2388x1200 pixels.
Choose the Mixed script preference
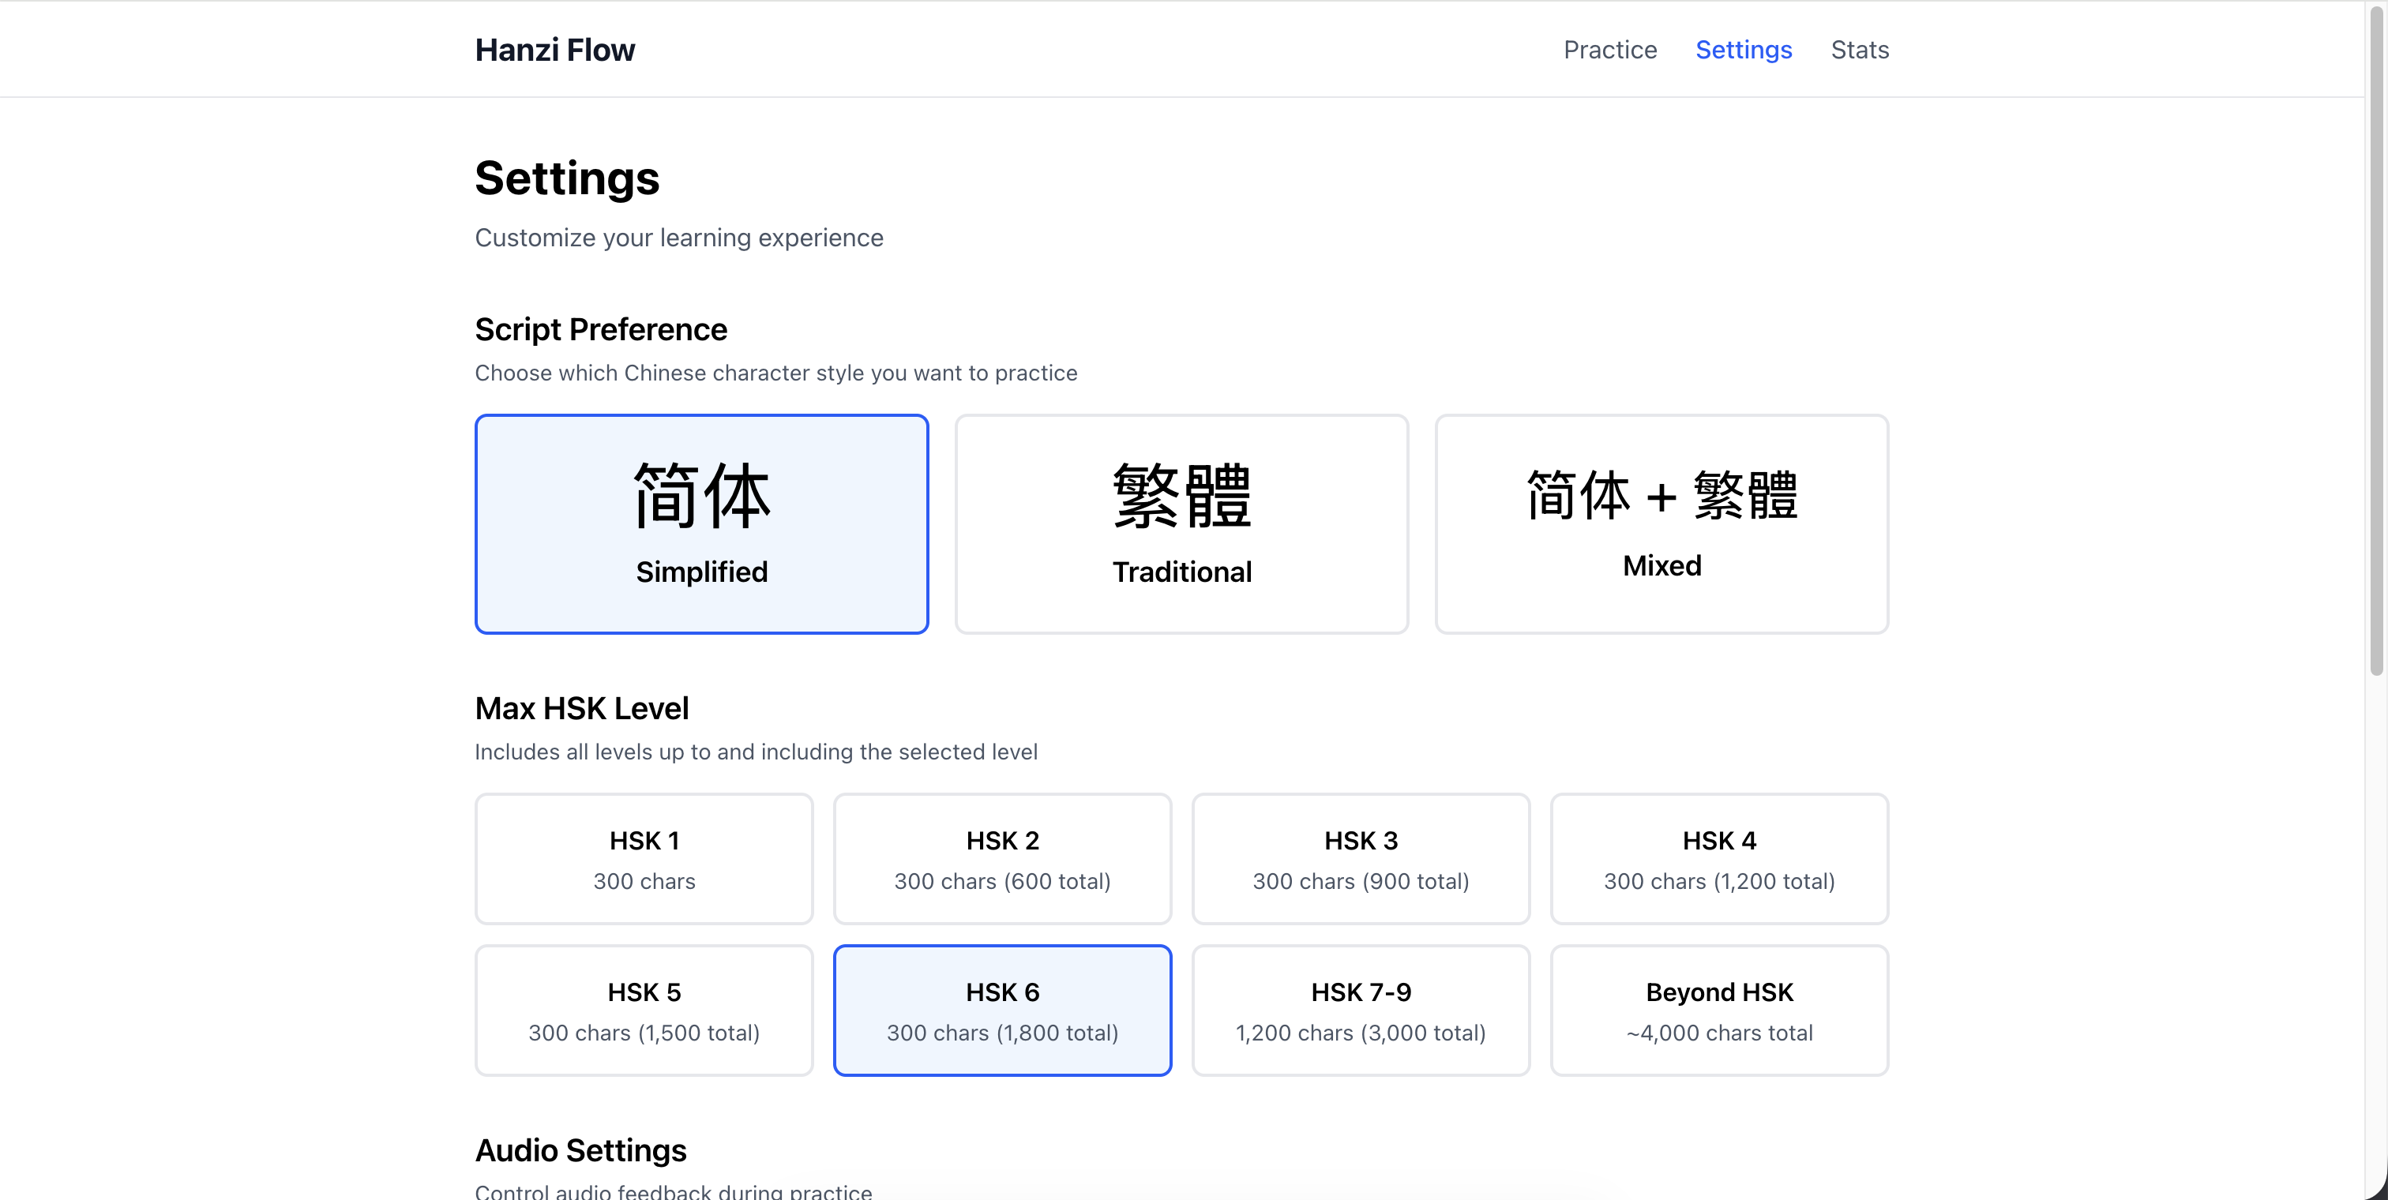(1660, 523)
